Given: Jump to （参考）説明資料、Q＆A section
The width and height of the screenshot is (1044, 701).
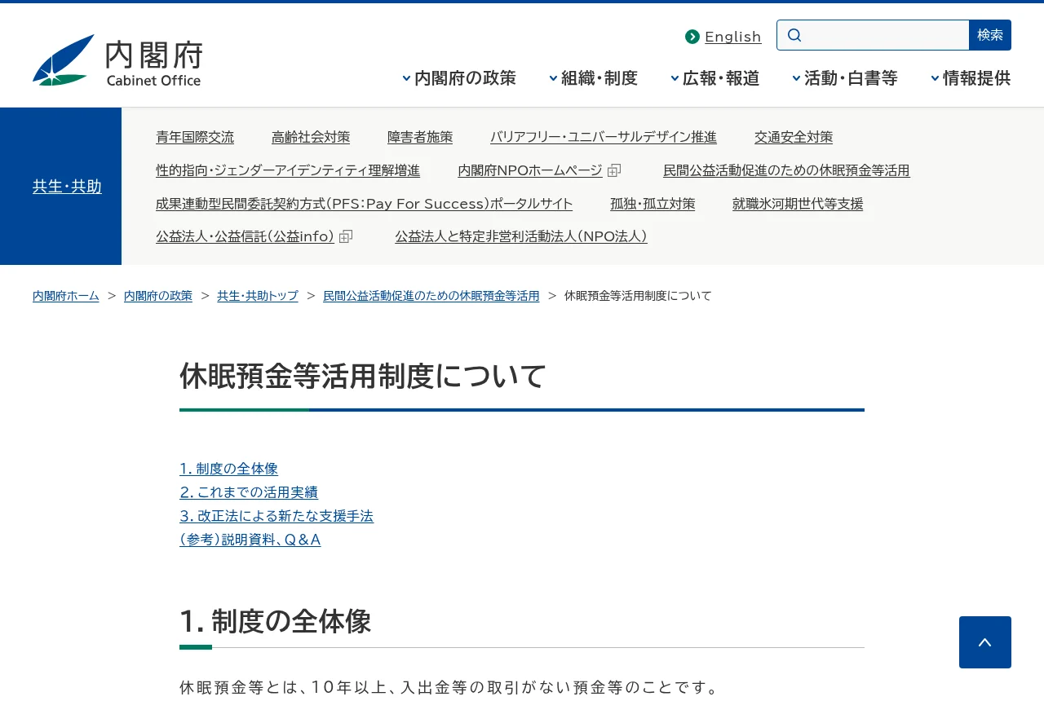Looking at the screenshot, I should pos(250,540).
